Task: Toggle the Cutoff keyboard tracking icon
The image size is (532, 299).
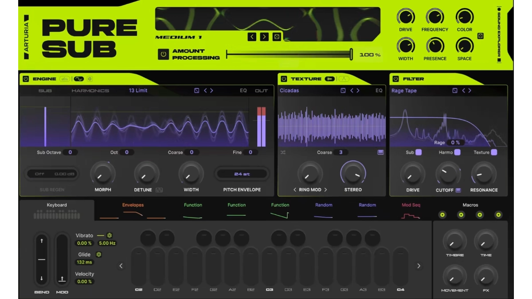Action: click(458, 190)
